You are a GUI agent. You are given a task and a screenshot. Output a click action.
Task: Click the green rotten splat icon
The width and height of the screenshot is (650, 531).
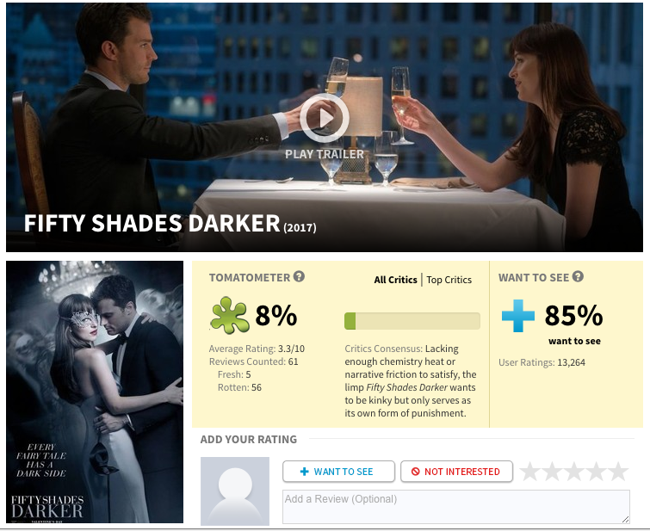coord(230,316)
